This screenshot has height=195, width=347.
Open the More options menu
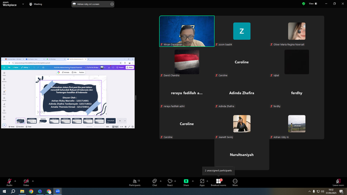click(x=235, y=183)
